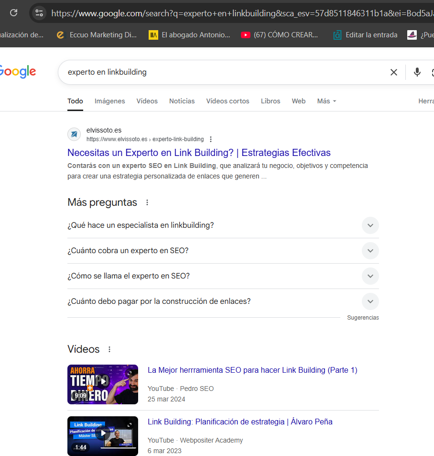434x456 pixels.
Task: Open the Álvaro Peña Link Building video link
Action: click(240, 422)
